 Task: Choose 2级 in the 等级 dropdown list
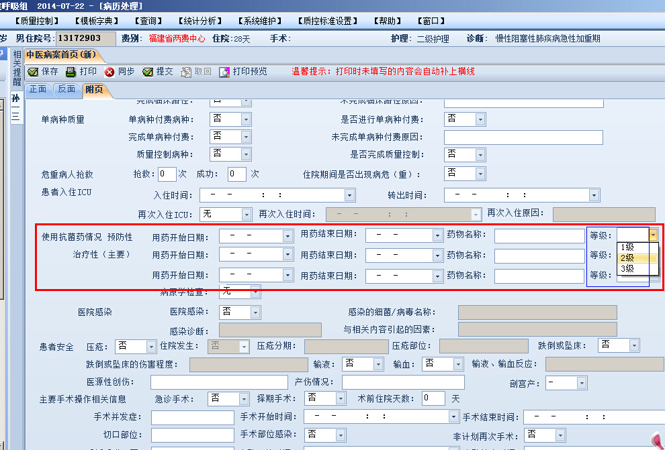pyautogui.click(x=637, y=258)
